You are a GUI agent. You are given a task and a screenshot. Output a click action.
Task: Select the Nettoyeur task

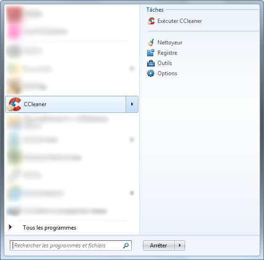tap(170, 43)
